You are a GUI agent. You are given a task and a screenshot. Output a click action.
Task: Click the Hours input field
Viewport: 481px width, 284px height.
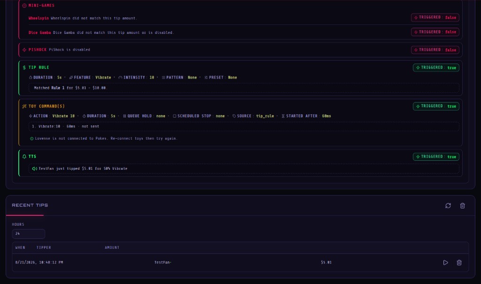pyautogui.click(x=29, y=234)
